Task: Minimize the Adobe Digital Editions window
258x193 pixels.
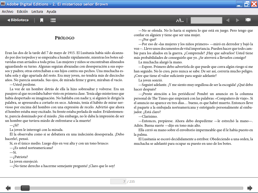Action: [239, 4]
